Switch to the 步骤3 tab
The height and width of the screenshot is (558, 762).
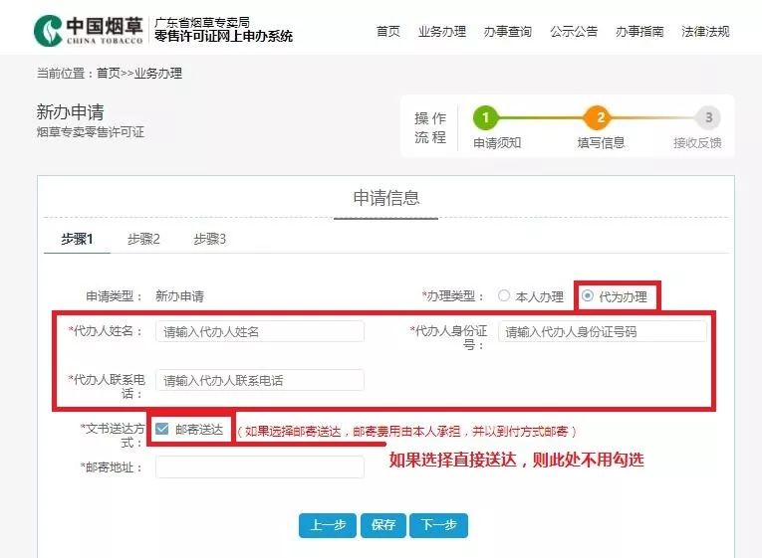click(x=209, y=239)
